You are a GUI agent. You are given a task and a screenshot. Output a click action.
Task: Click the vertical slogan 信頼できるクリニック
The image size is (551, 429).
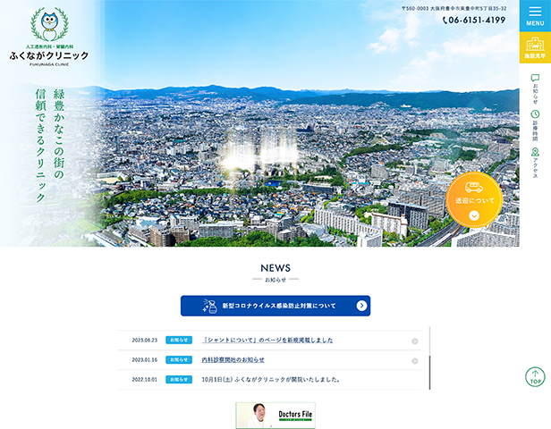(x=40, y=146)
